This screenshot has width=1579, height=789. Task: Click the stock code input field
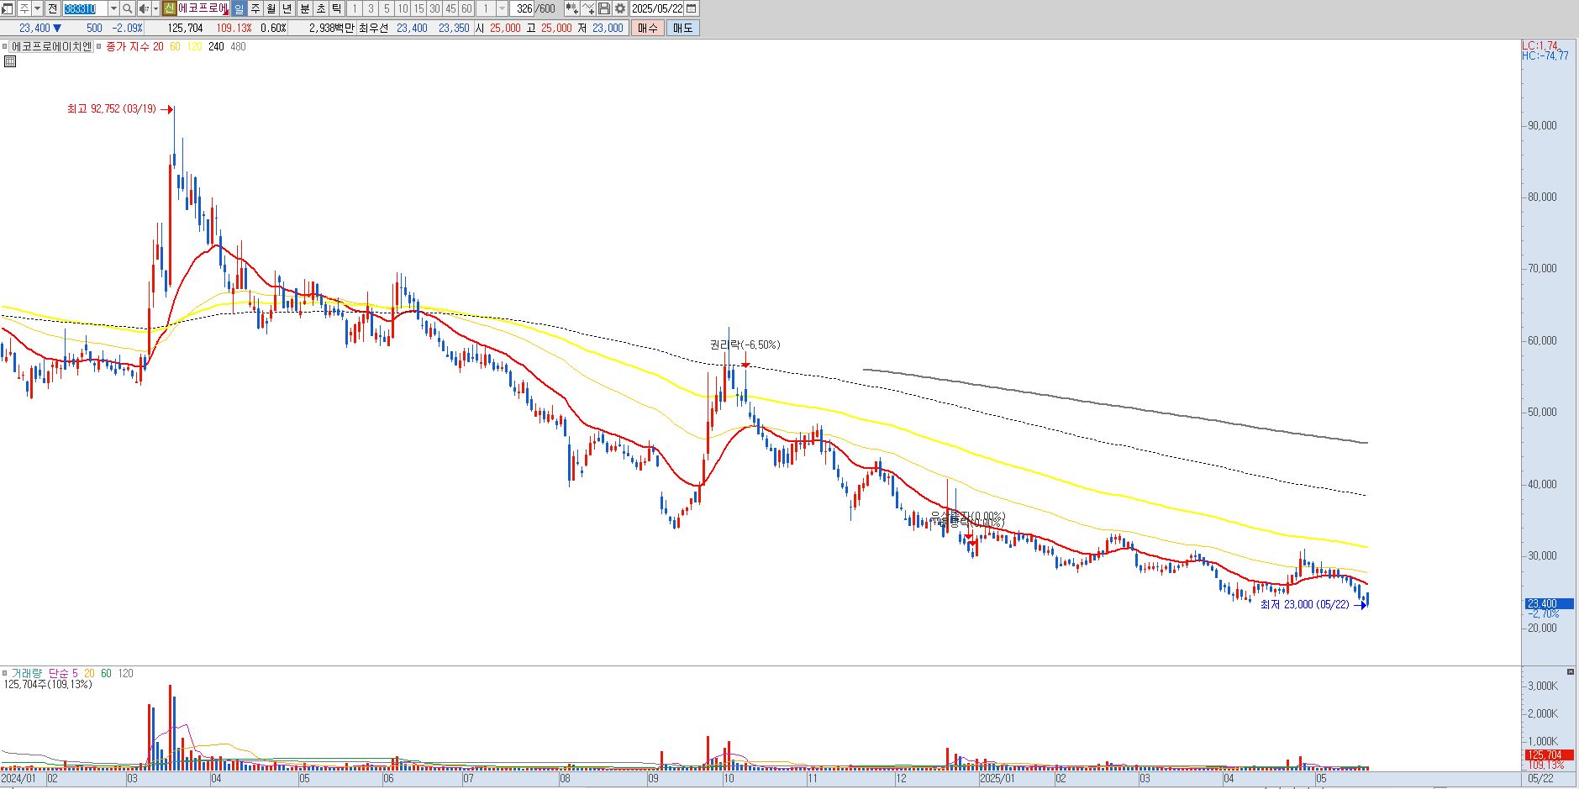85,8
